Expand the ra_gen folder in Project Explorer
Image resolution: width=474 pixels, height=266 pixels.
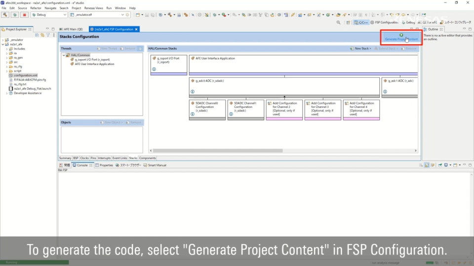pos(7,58)
